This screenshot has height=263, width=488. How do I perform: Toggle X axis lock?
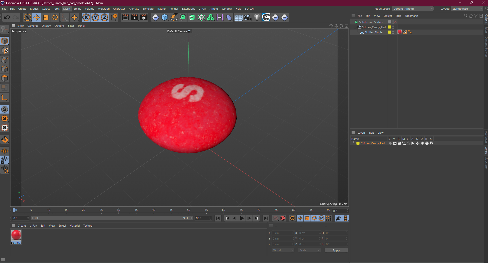coord(86,17)
